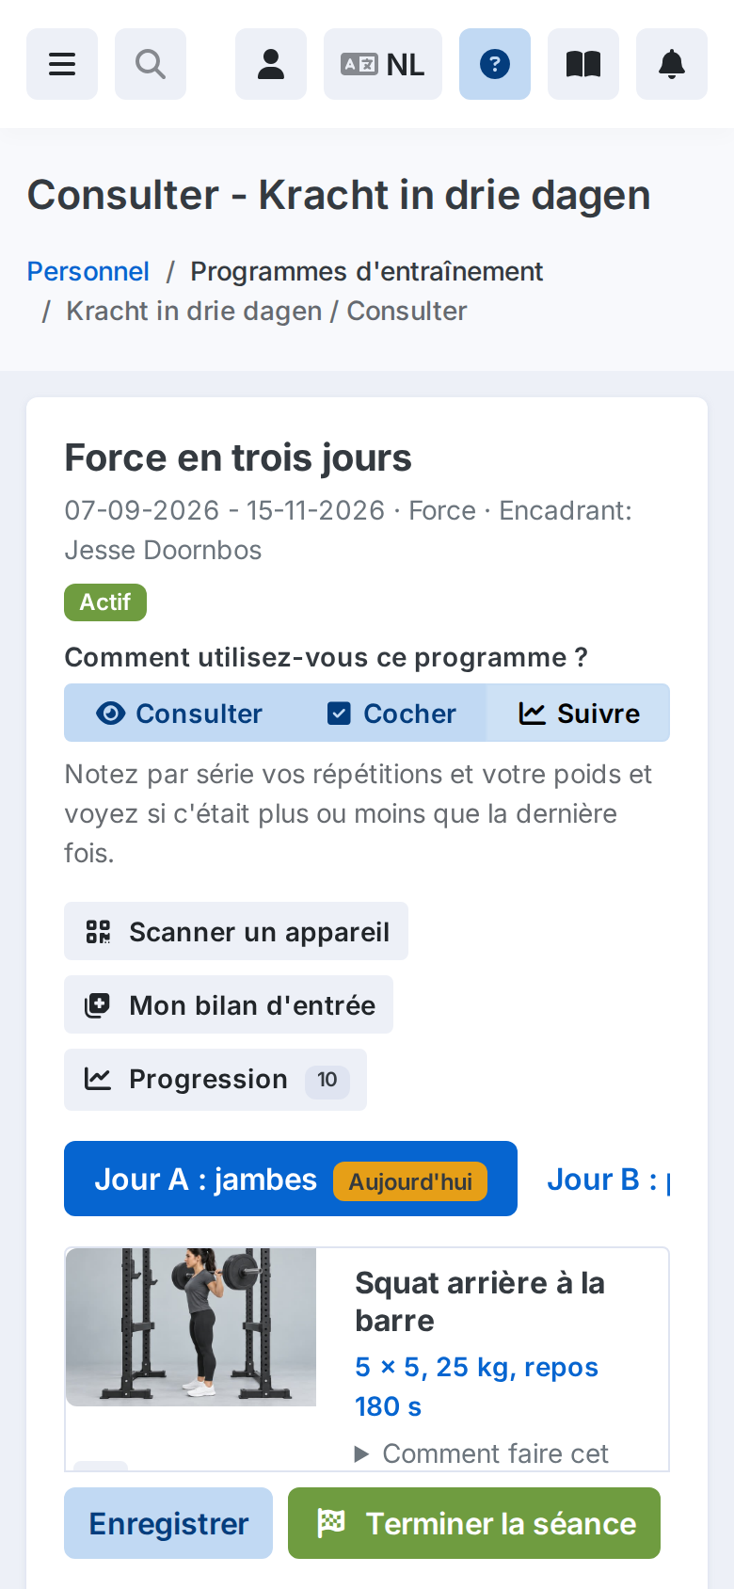
Task: Click the search magnifier icon
Action: coord(151,64)
